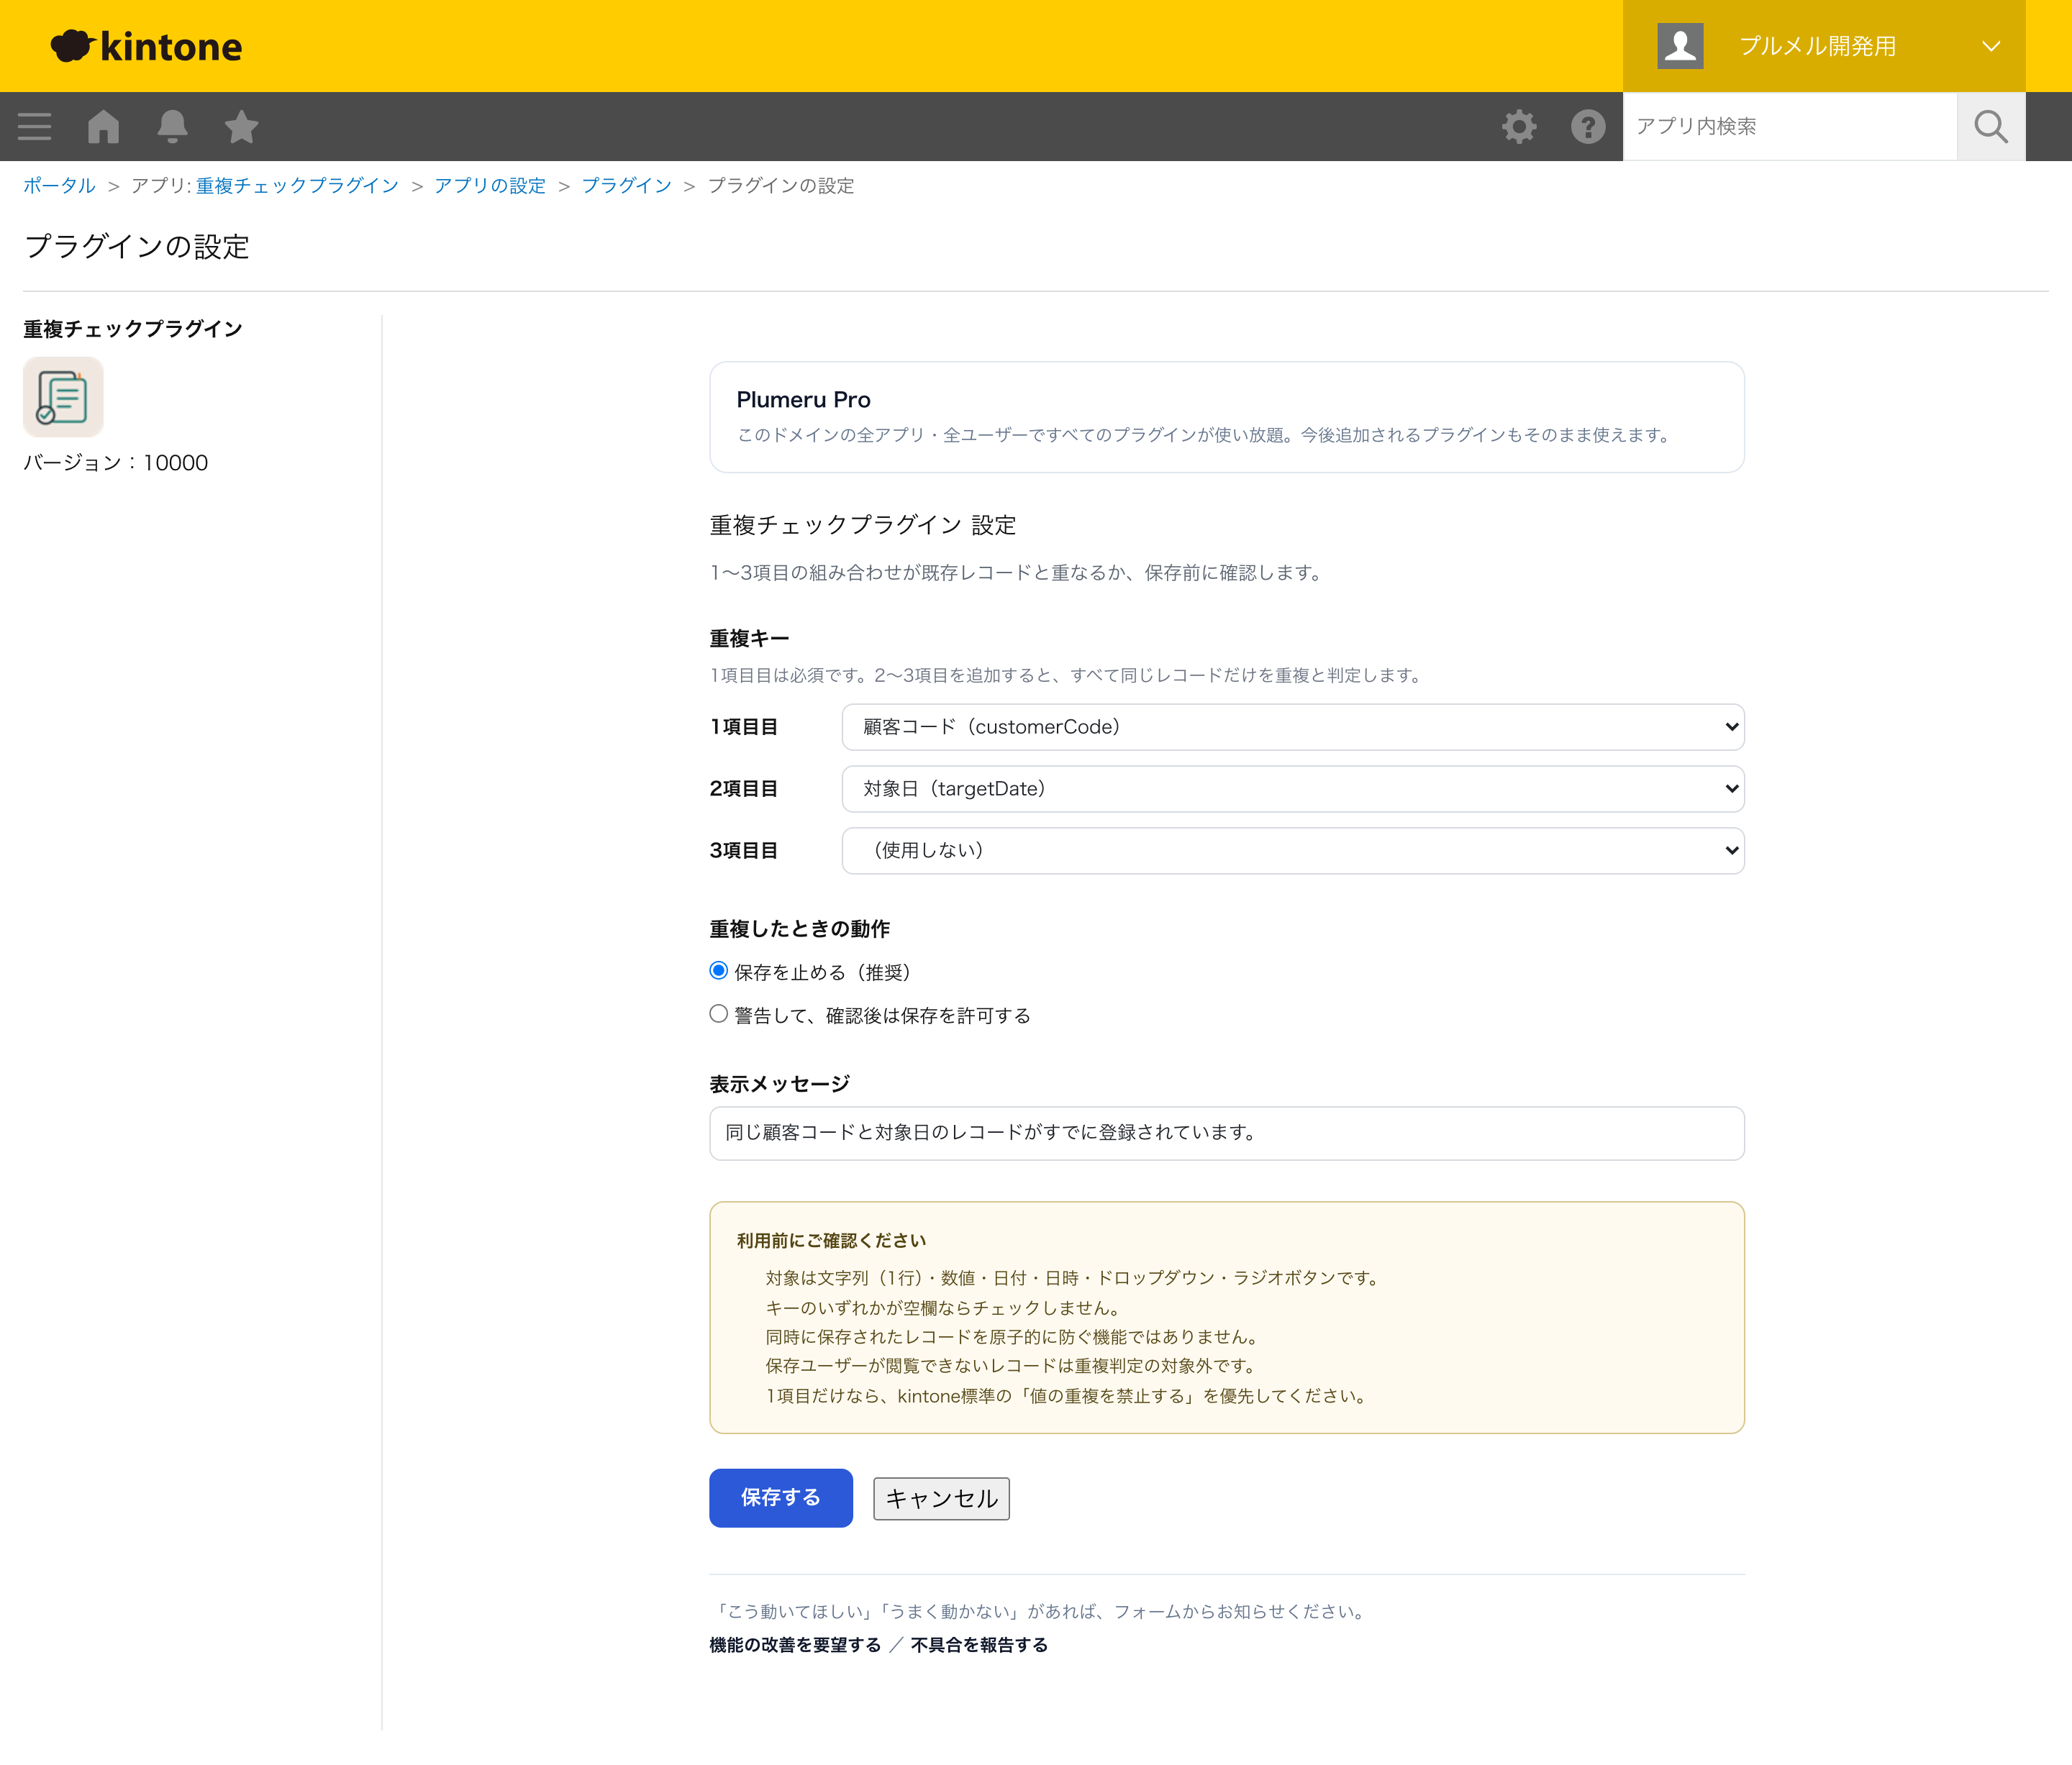Viewport: 2072px width, 1765px height.
Task: Click the プルメル開発用 account name
Action: point(1817,46)
